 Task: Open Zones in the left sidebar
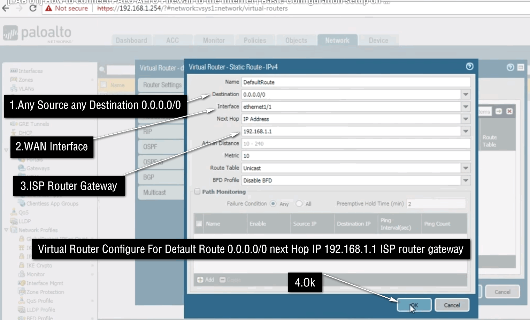pos(25,80)
